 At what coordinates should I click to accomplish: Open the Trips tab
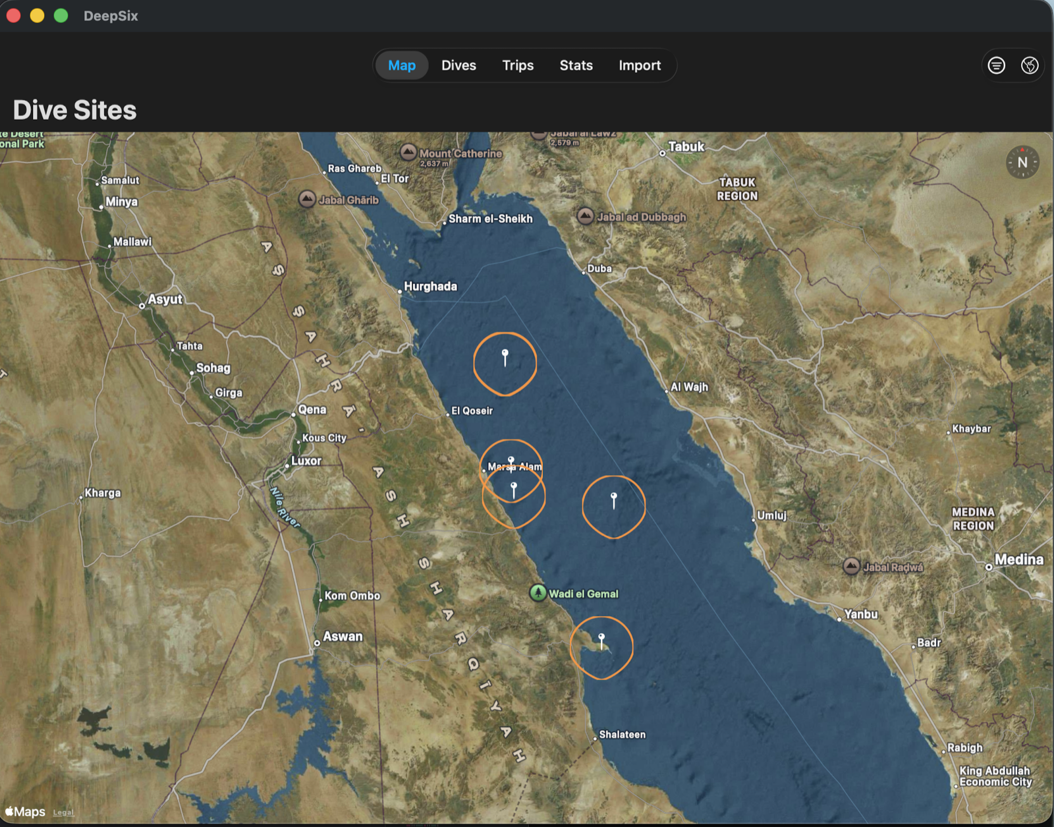pos(518,65)
